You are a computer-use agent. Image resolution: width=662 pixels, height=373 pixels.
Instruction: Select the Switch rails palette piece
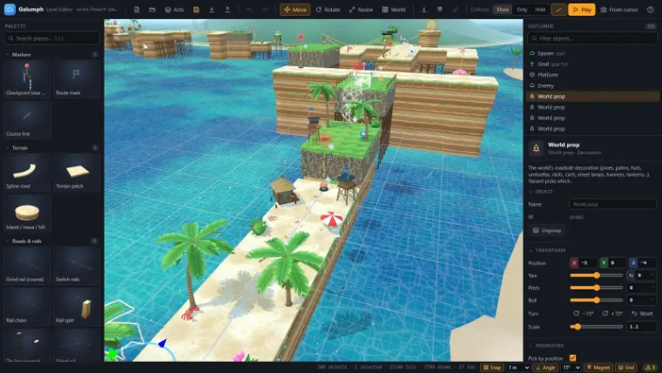coord(78,265)
